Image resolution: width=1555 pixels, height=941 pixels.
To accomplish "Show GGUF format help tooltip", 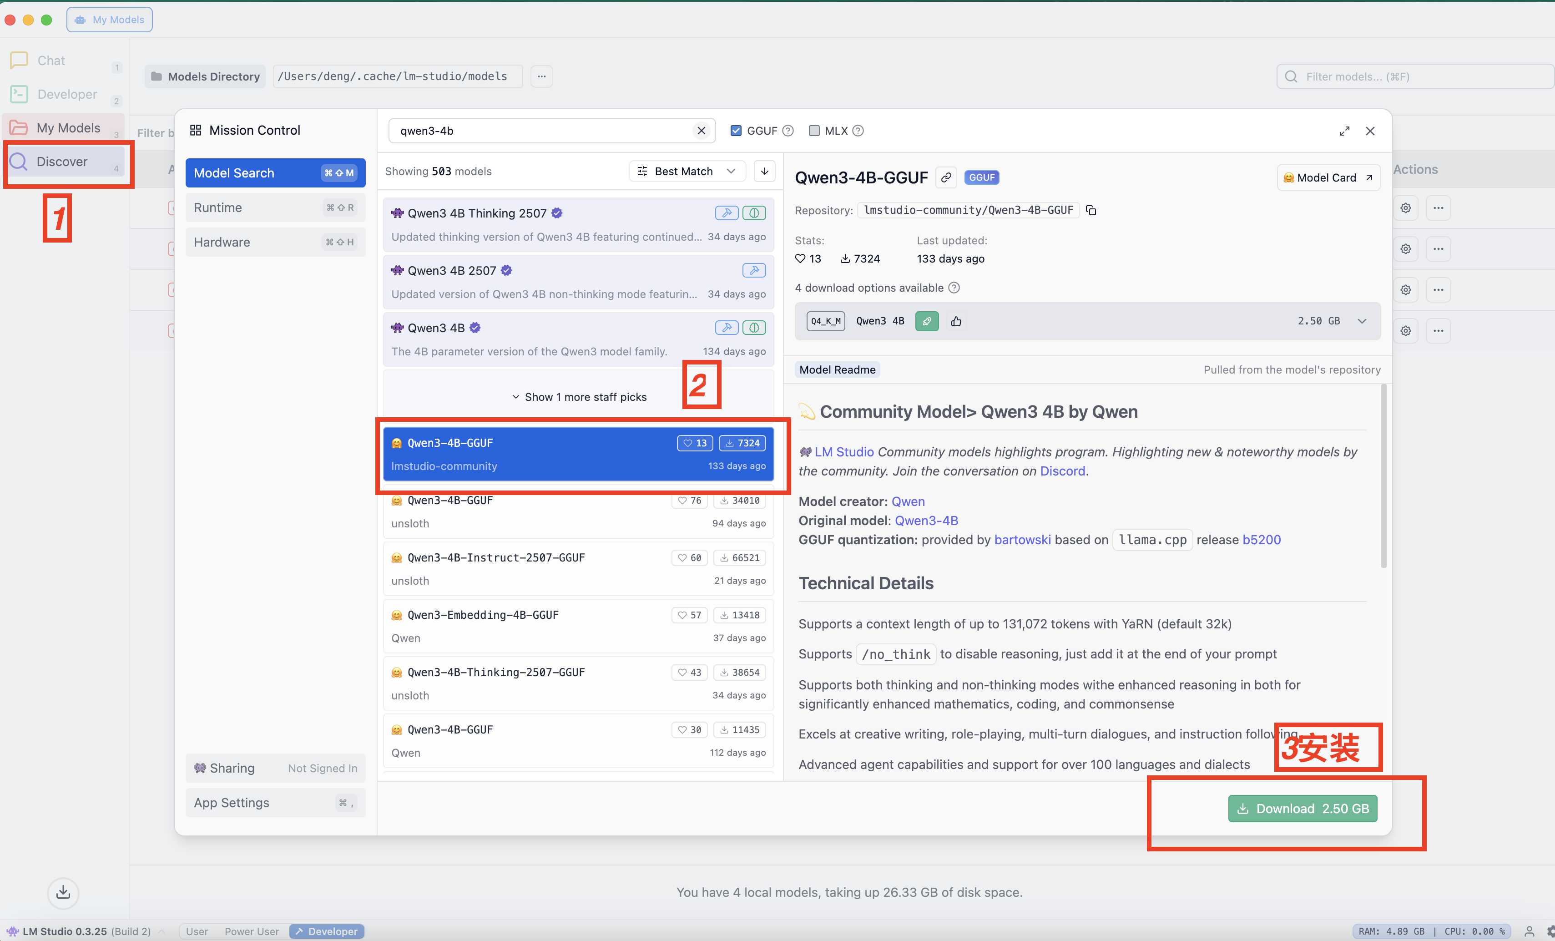I will click(x=788, y=131).
